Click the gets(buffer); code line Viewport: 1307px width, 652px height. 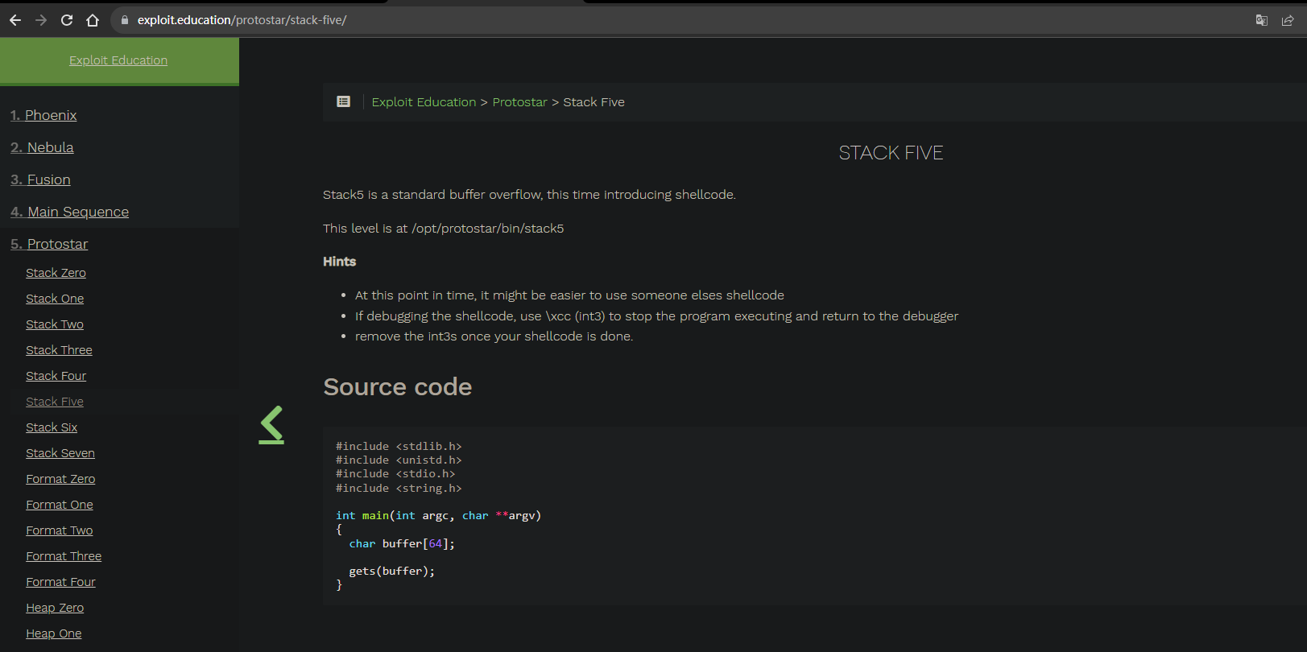coord(391,572)
